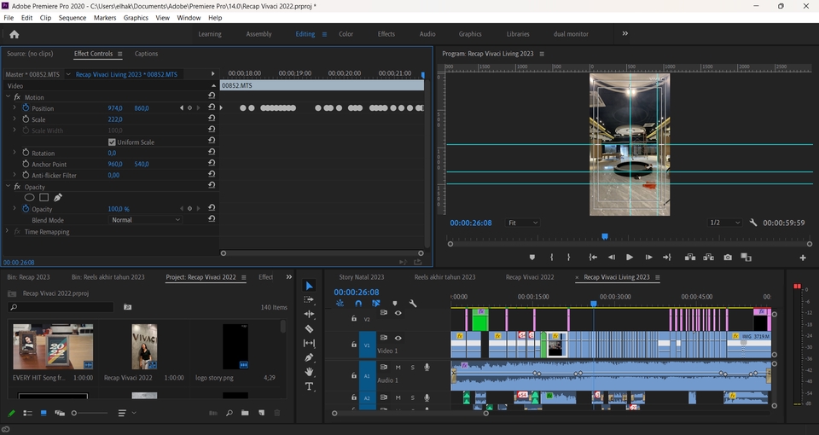Click Mark In in Program monitor
The image size is (819, 435).
click(552, 257)
